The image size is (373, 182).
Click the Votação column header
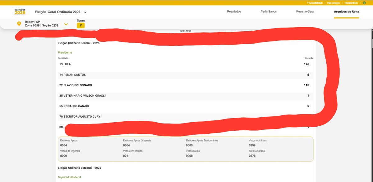pyautogui.click(x=309, y=58)
